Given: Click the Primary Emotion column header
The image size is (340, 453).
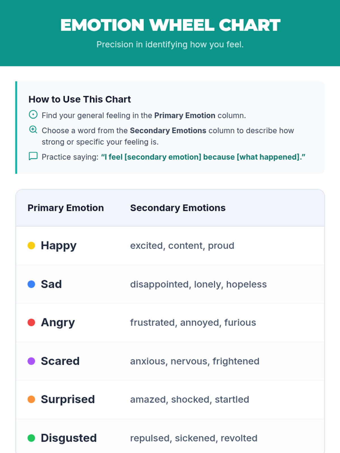Looking at the screenshot, I should point(66,208).
